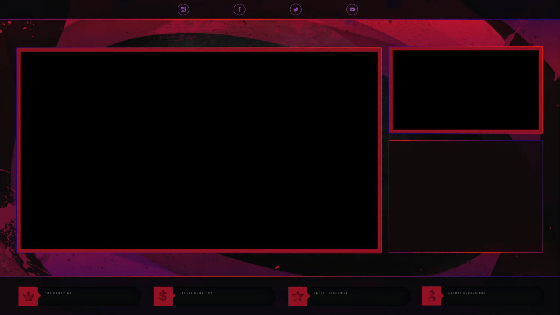Select the "LATEST DONATION" label text

click(196, 293)
